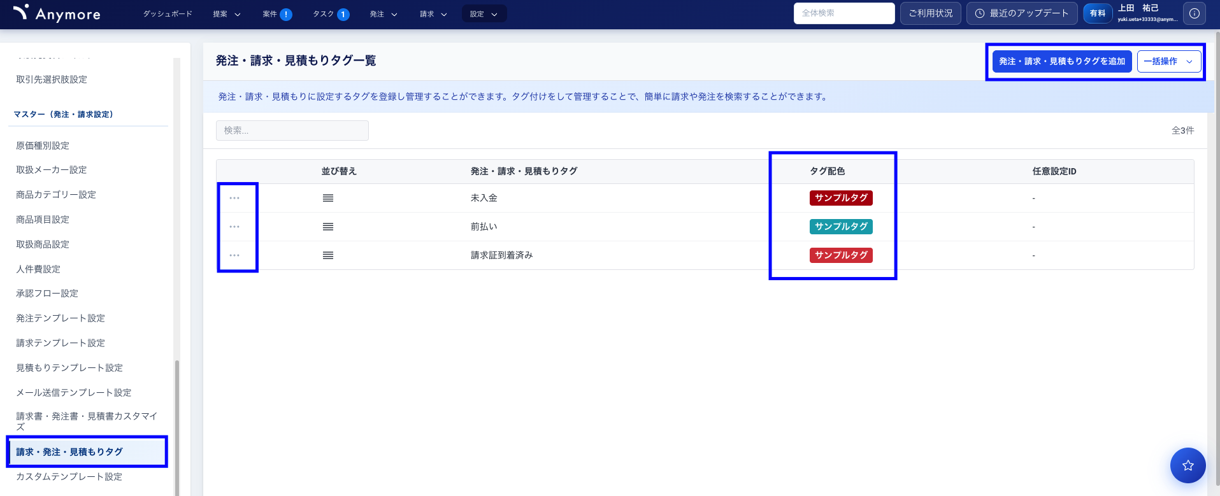Click 発注・請求・見積もりタグを追加 button

coord(1062,61)
